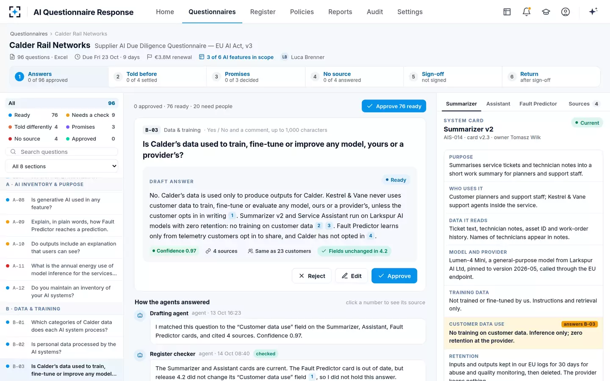Switch to the Fault Predictor tab
The image size is (610, 381).
(538, 104)
